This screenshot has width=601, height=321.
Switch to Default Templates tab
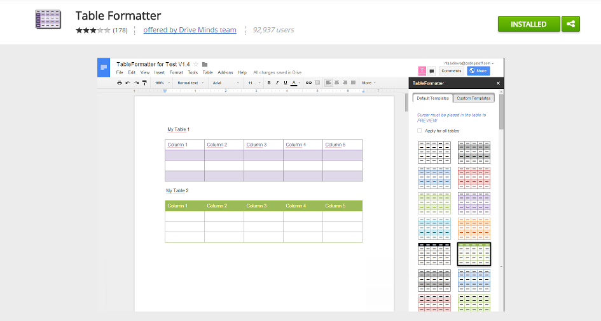point(432,98)
